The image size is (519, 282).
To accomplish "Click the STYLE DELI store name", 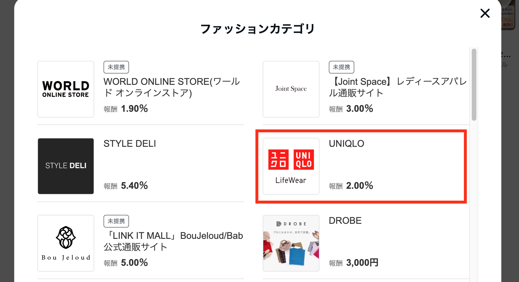I will pos(130,144).
